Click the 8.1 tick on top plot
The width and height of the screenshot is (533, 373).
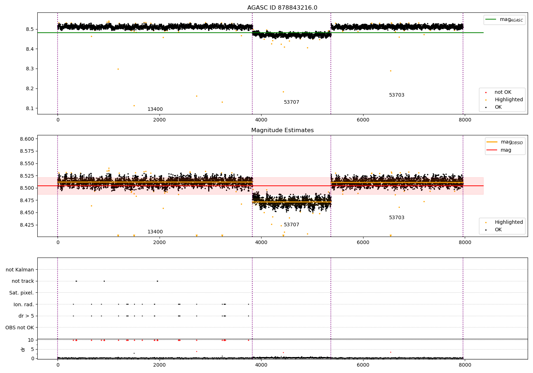pyautogui.click(x=30, y=108)
